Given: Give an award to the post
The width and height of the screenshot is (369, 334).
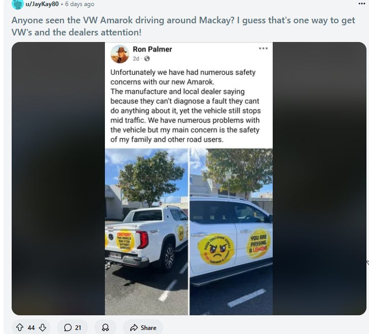Looking at the screenshot, I should pos(105,327).
